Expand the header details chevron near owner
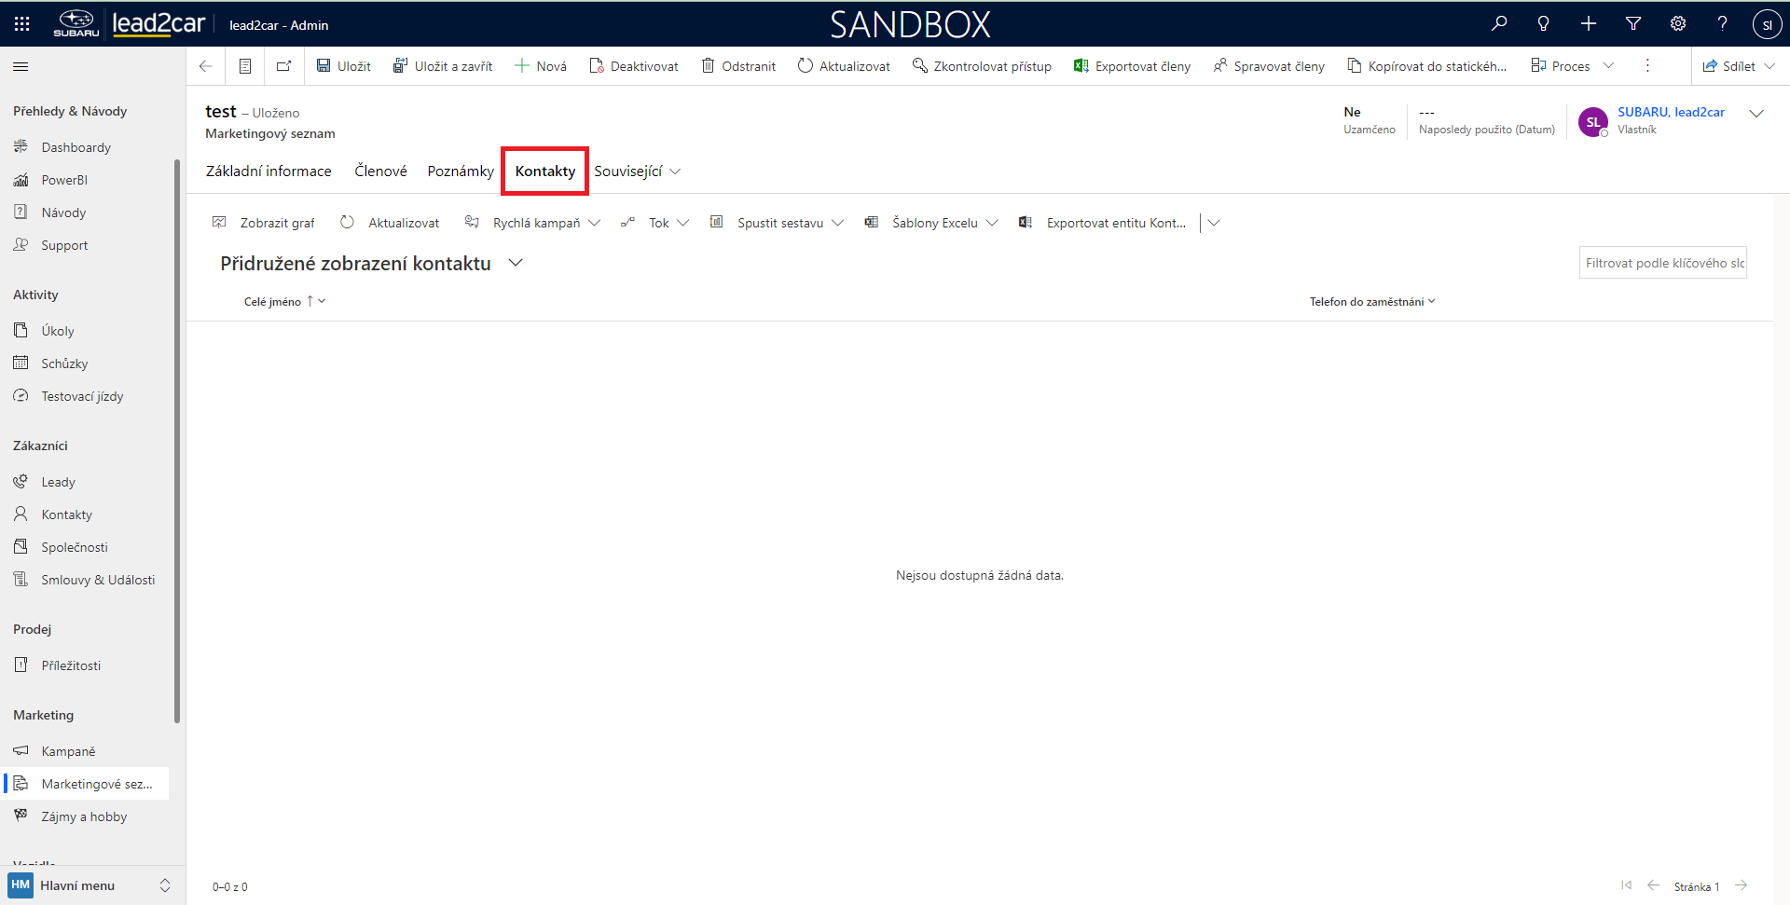Screen dimensions: 1790x905 tap(1756, 114)
